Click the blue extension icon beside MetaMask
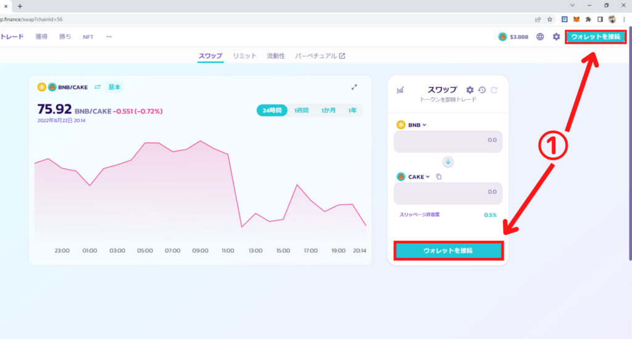Image resolution: width=632 pixels, height=339 pixels. point(565,19)
